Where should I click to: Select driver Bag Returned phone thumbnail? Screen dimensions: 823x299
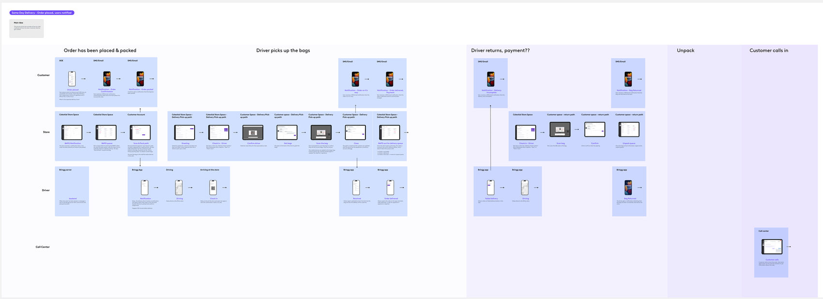pyautogui.click(x=628, y=188)
